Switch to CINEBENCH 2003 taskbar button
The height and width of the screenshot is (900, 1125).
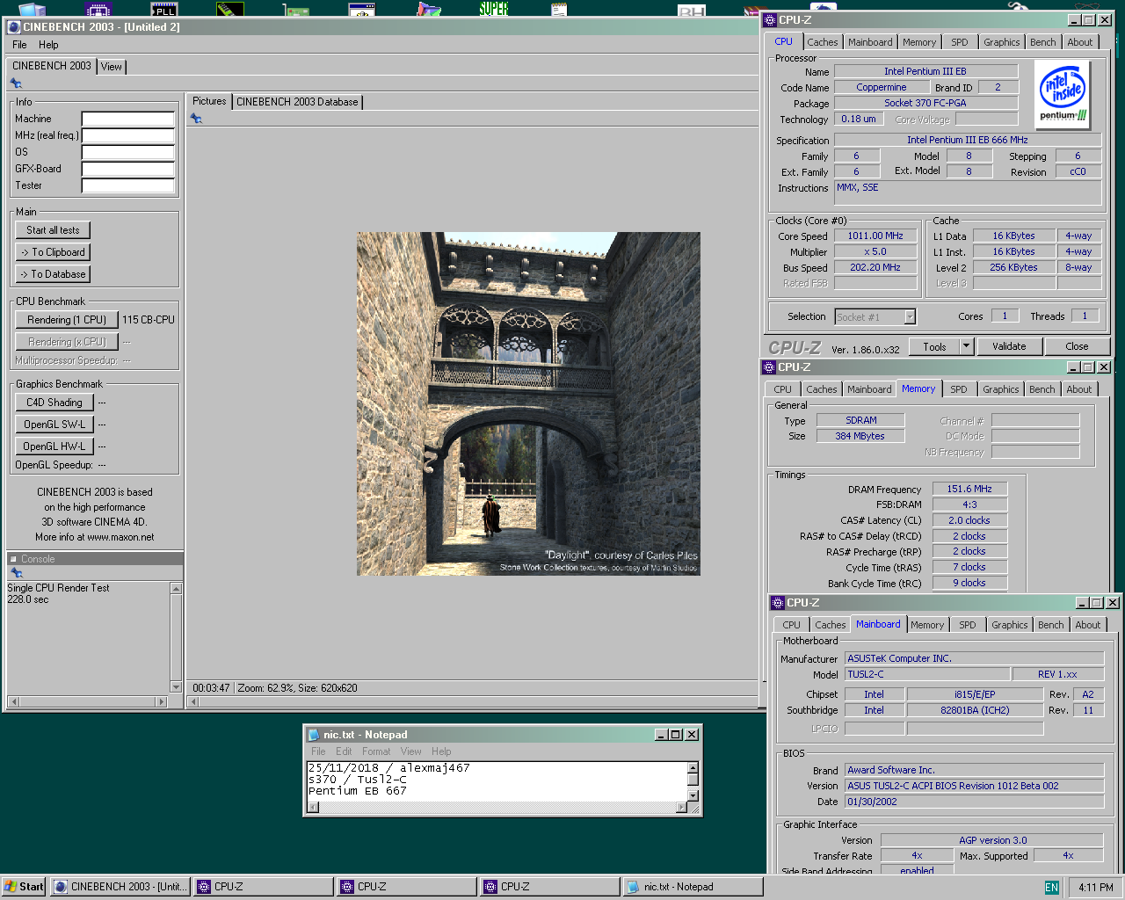(120, 887)
